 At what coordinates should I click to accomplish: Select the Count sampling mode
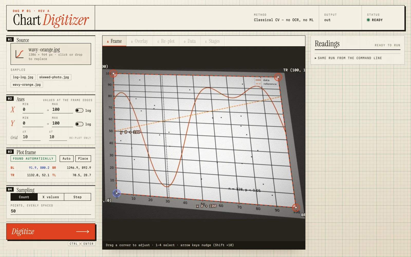(x=24, y=197)
